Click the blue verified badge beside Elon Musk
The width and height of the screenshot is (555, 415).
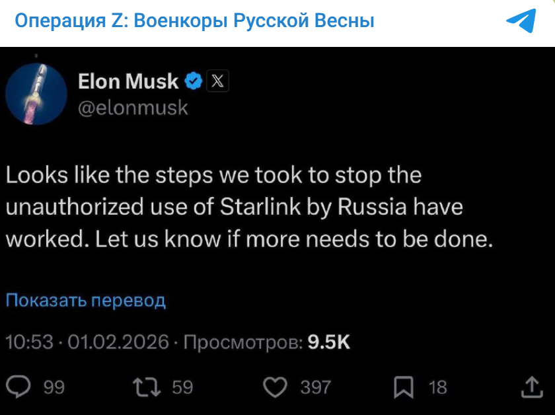coord(192,81)
